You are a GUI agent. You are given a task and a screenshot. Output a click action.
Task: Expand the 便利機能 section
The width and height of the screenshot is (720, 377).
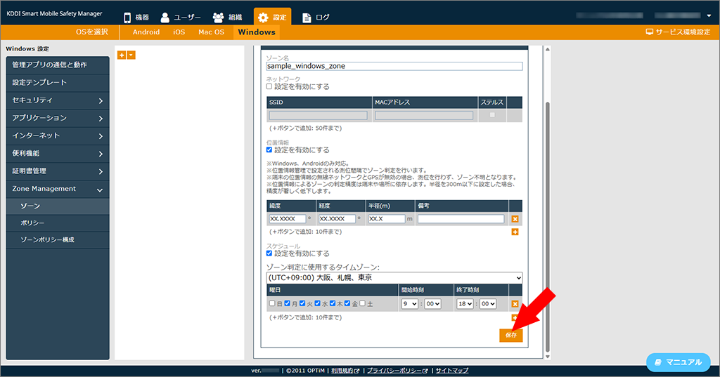[x=58, y=154]
